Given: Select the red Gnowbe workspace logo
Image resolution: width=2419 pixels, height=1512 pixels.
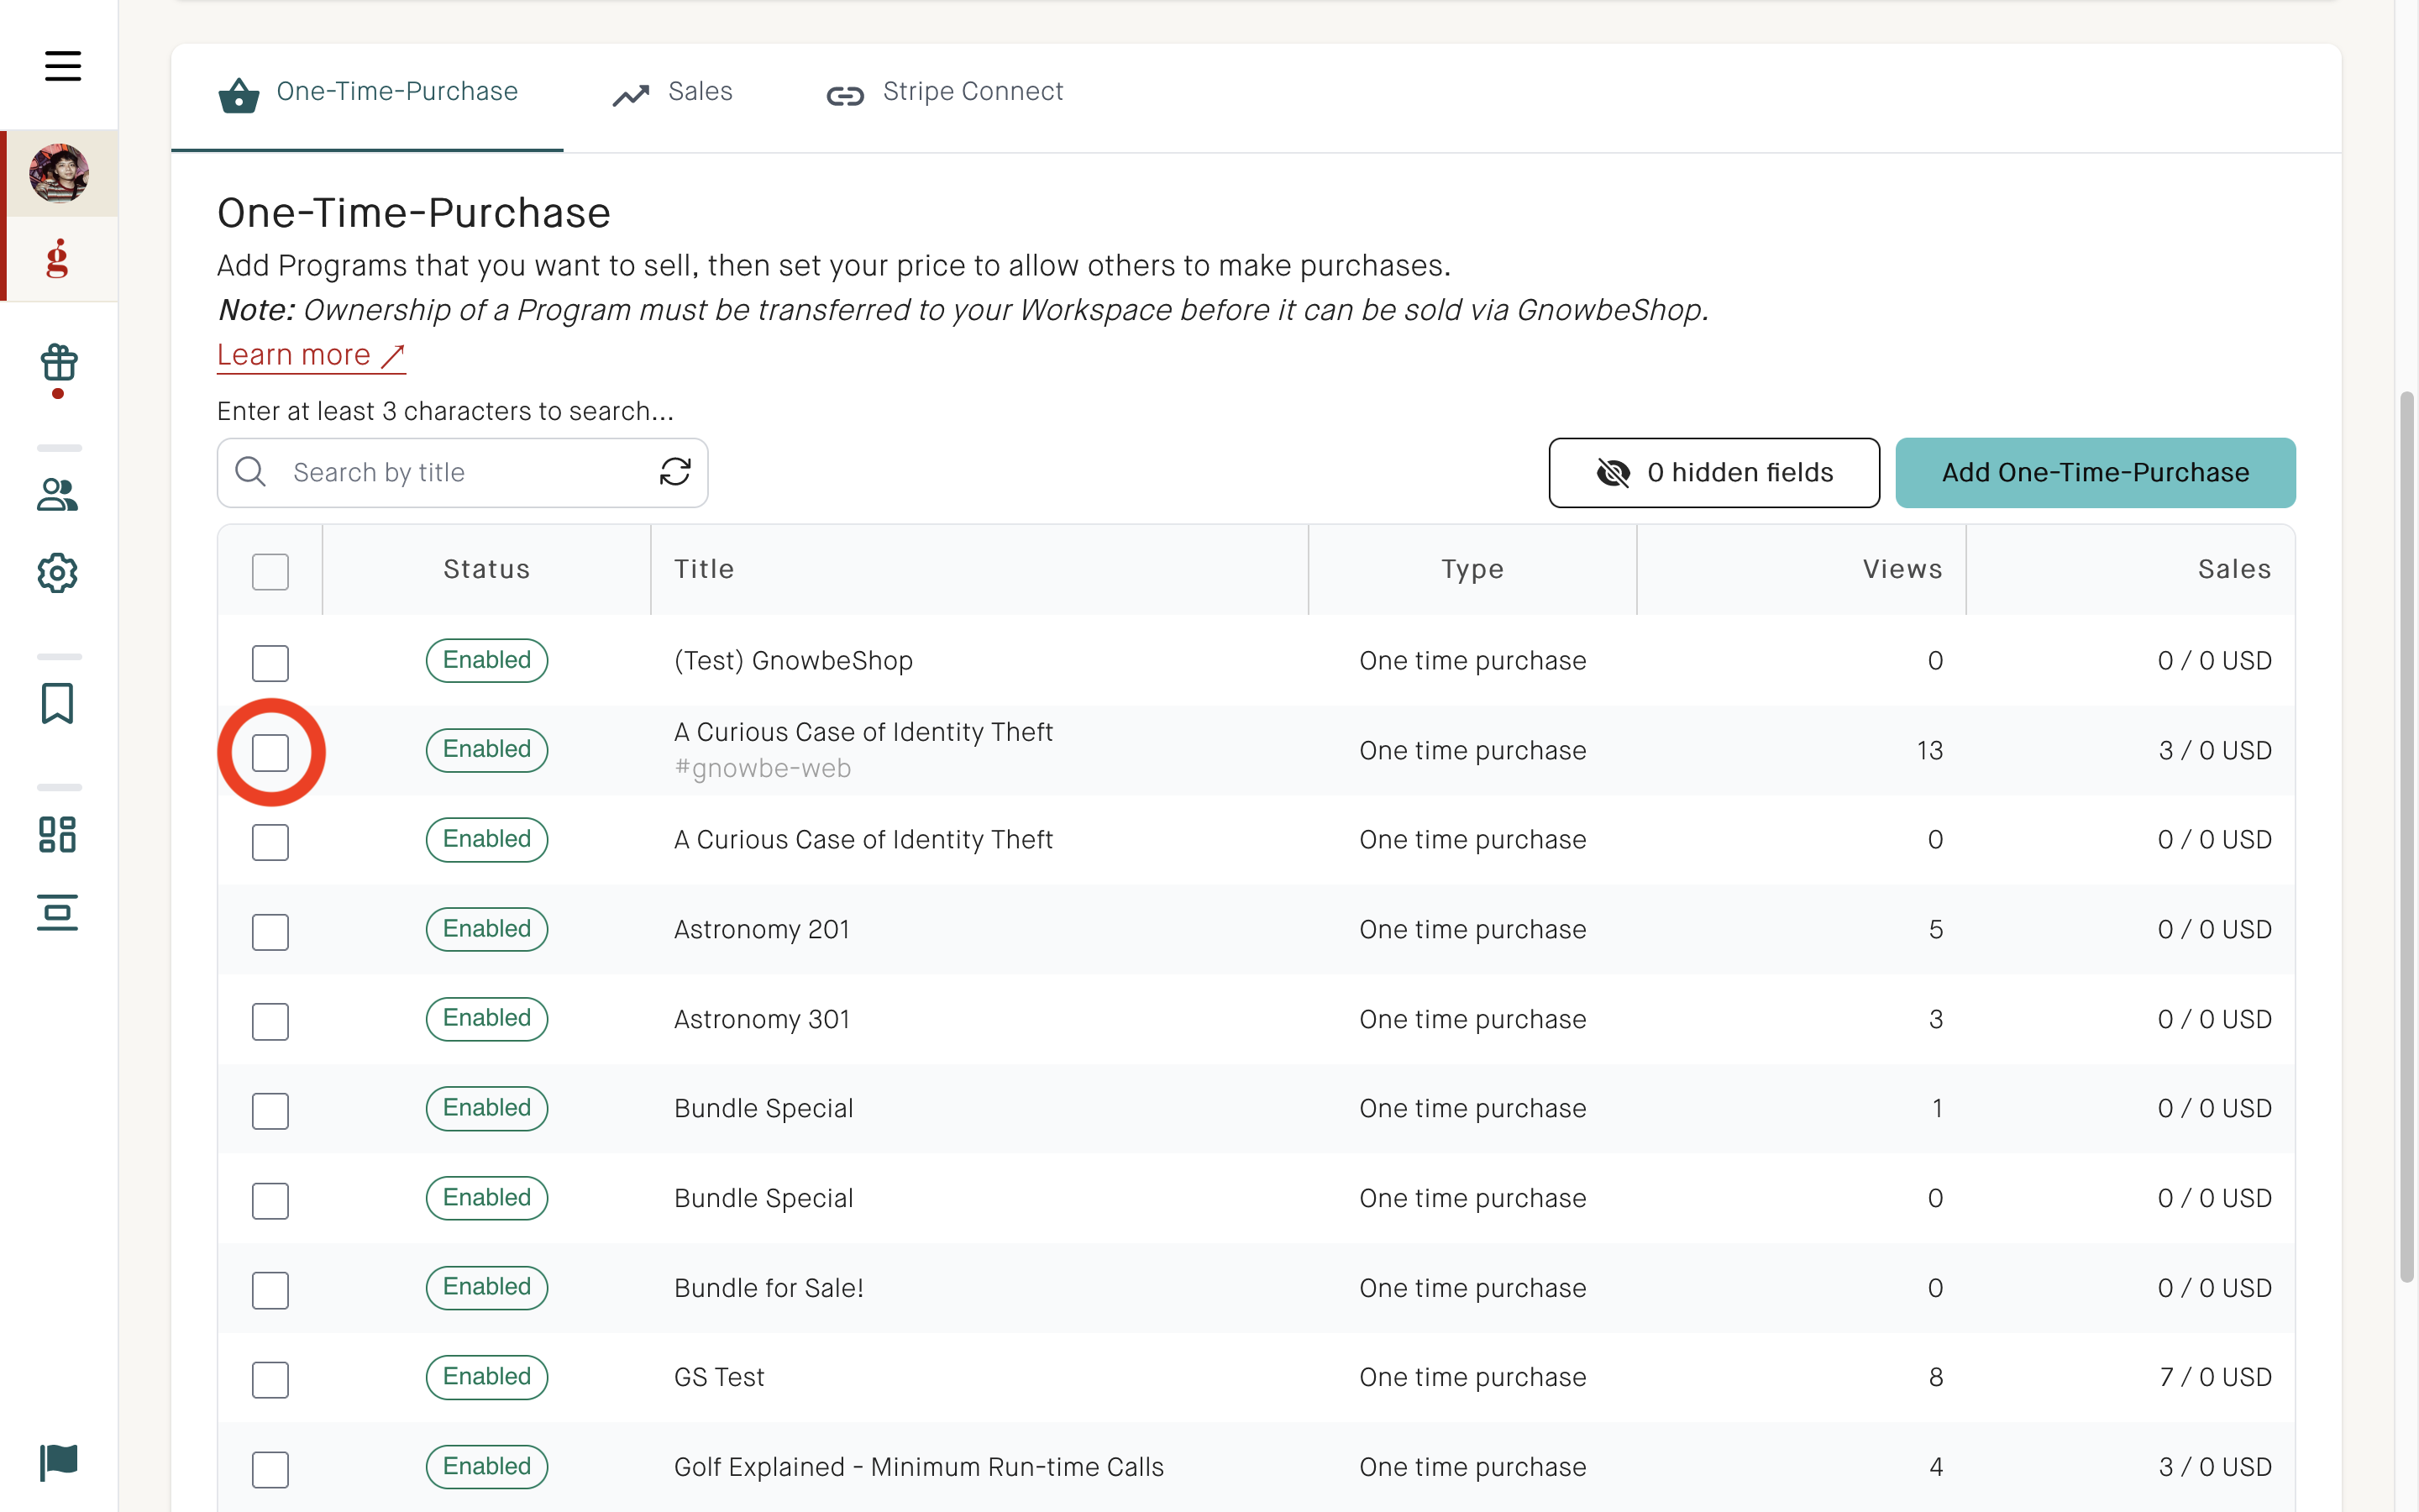Looking at the screenshot, I should (x=58, y=258).
